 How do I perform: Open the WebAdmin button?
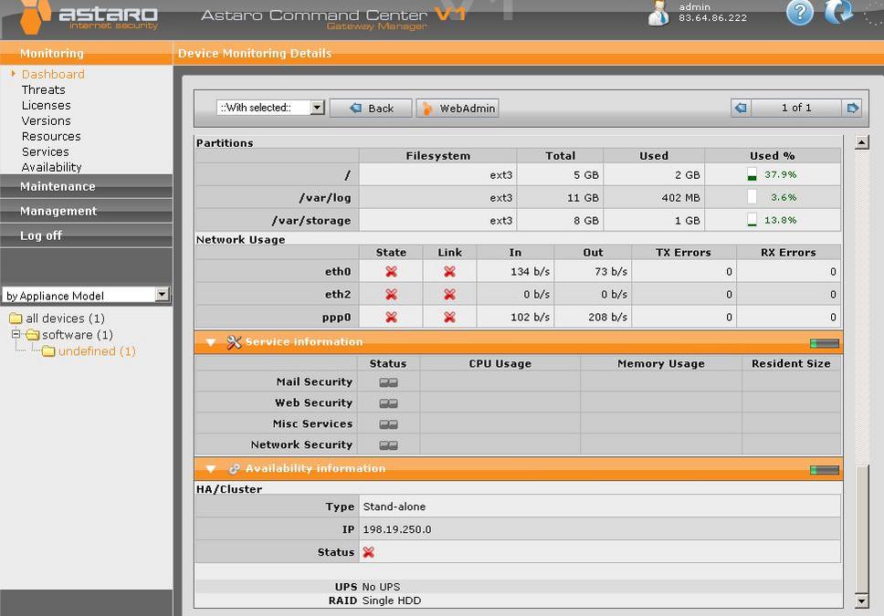point(458,108)
